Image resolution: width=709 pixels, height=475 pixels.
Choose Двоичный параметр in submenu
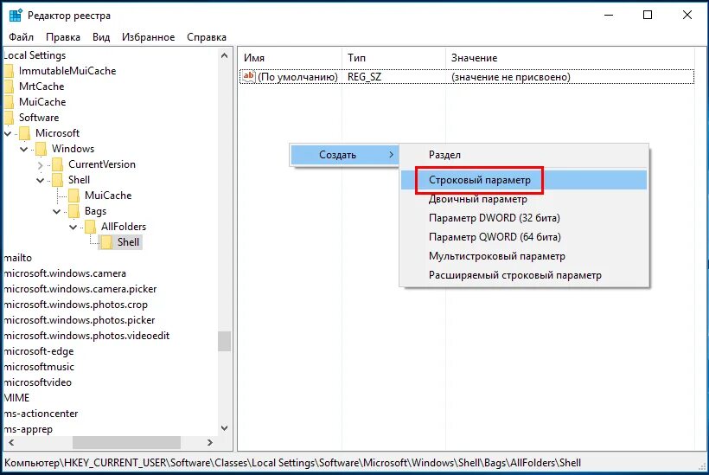(x=524, y=199)
